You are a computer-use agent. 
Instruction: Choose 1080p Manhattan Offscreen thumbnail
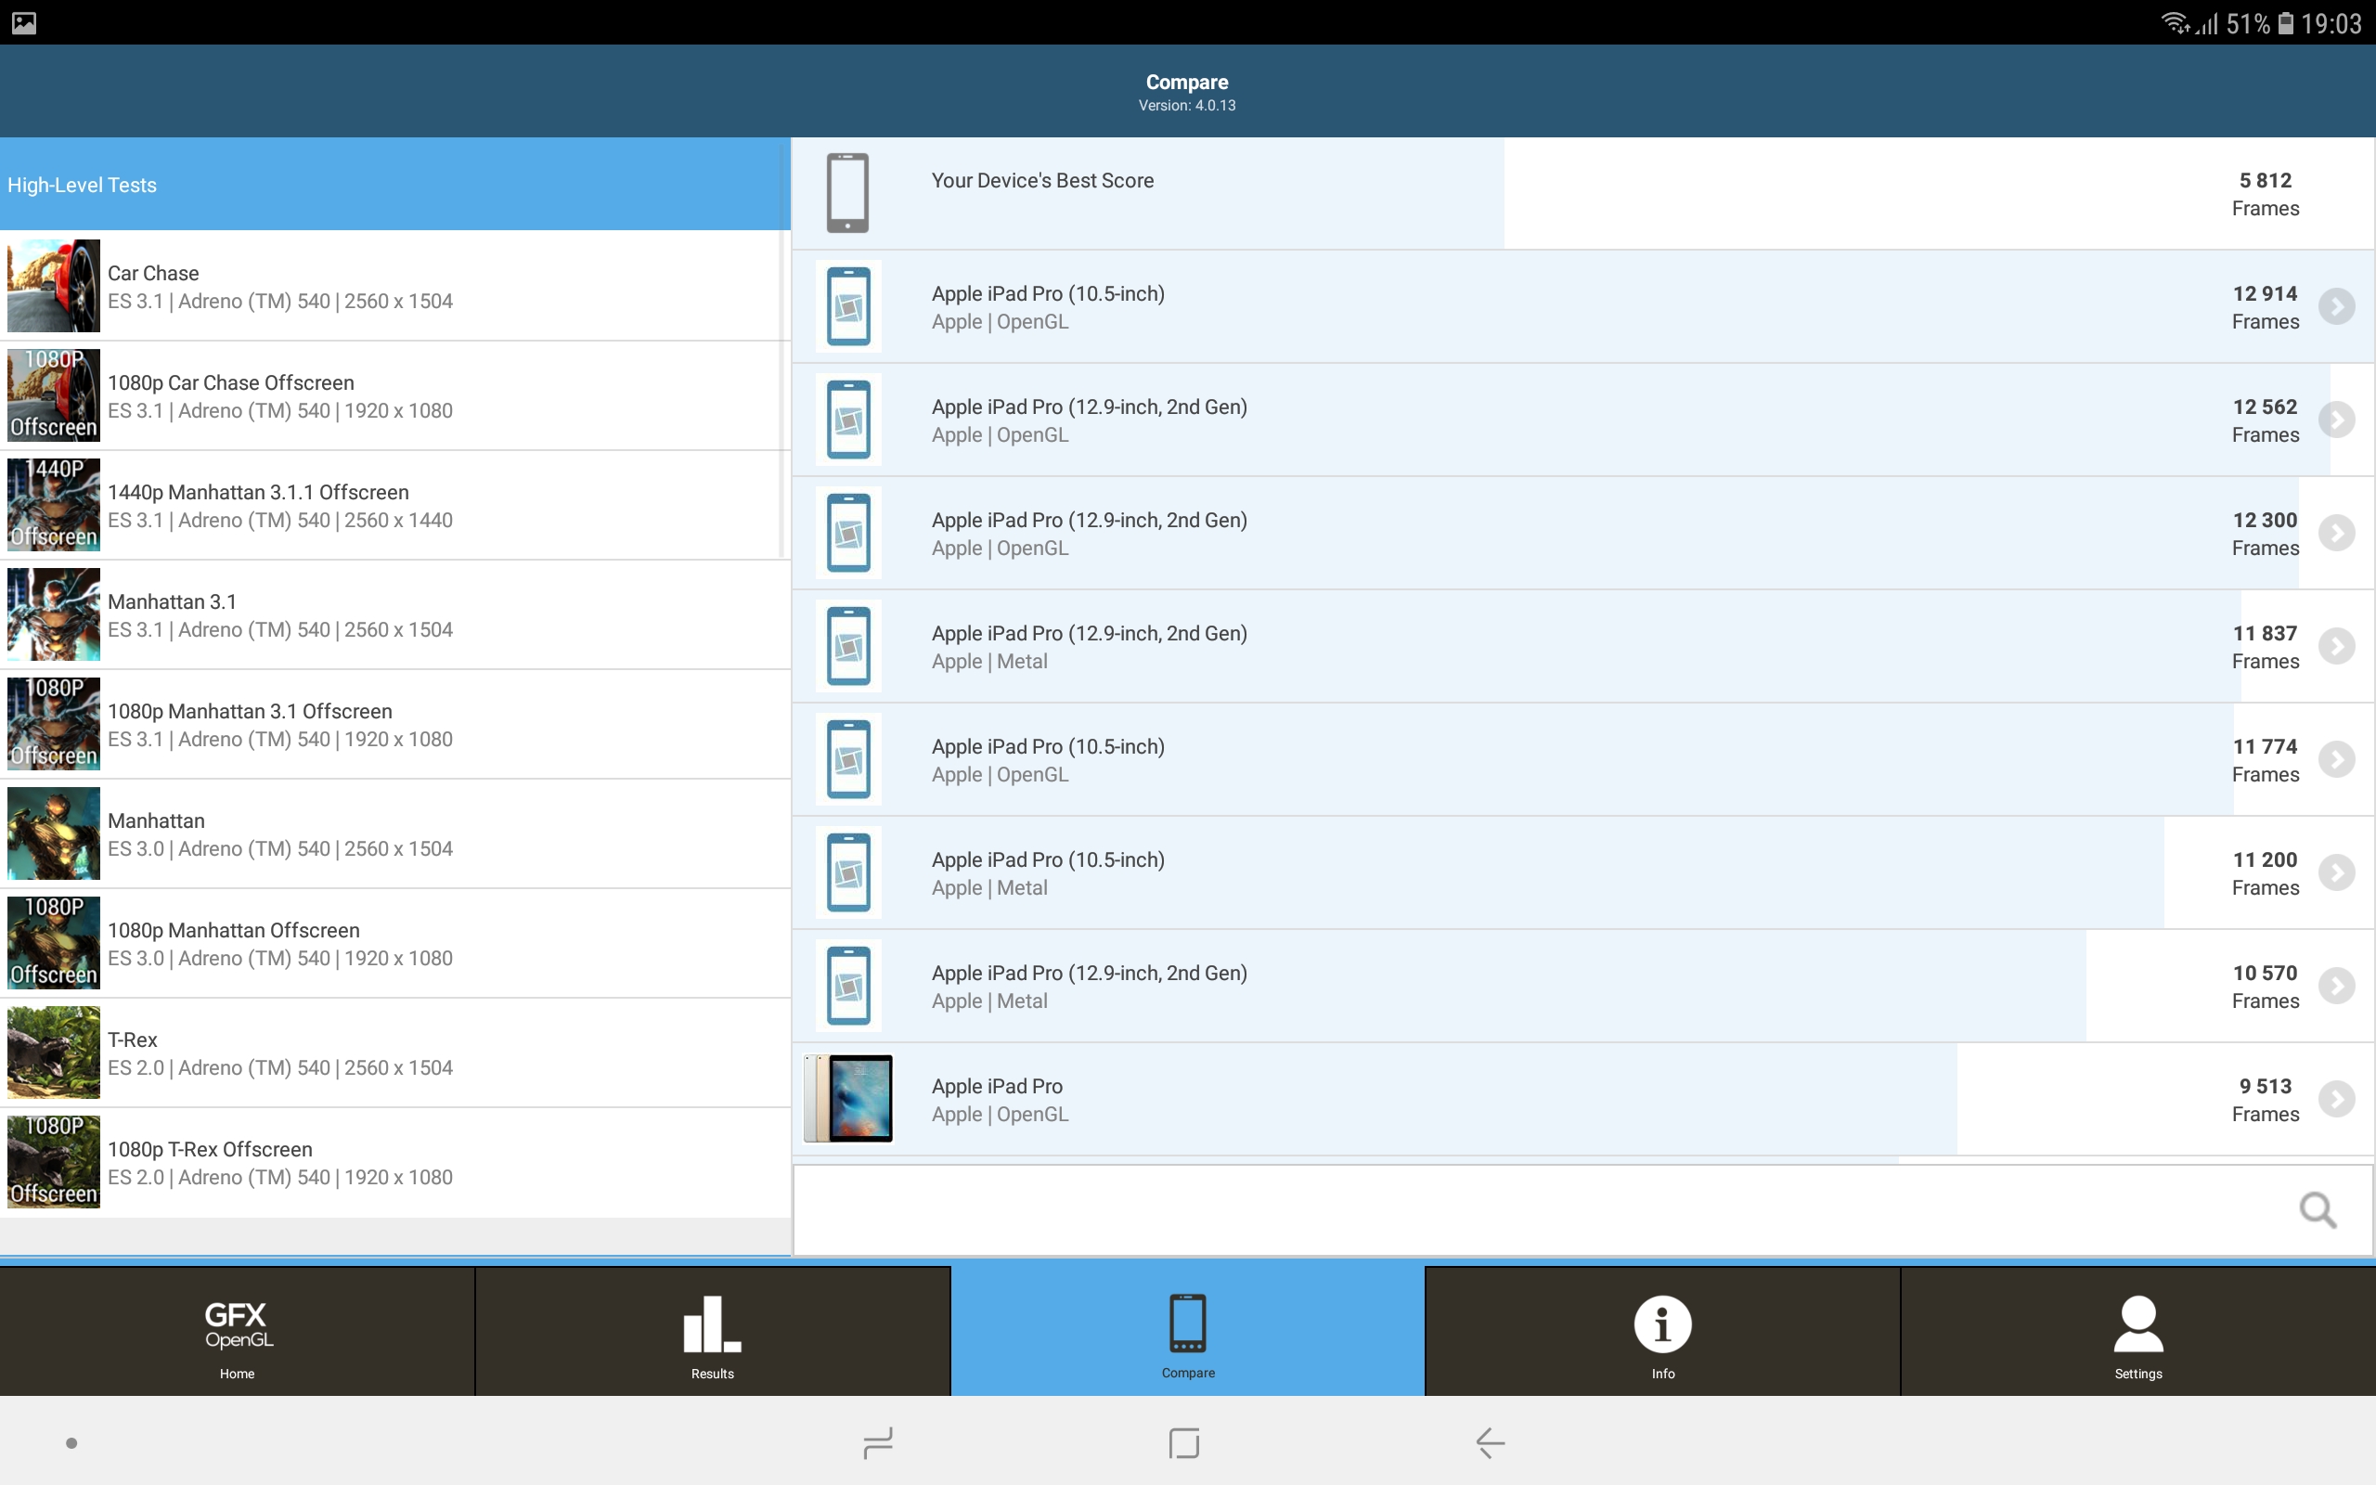point(54,943)
